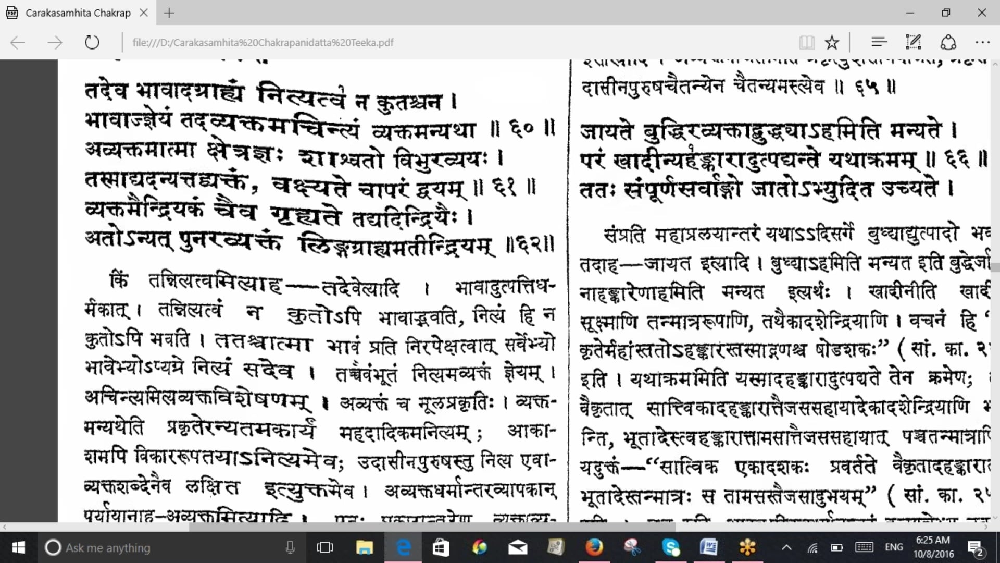Open Action Center notifications icon

pos(975,547)
